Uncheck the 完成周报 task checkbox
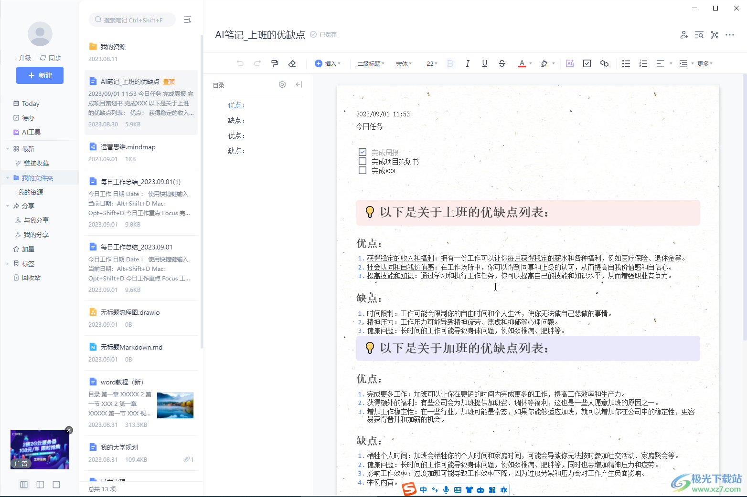Viewport: 747px width, 497px height. pyautogui.click(x=363, y=152)
